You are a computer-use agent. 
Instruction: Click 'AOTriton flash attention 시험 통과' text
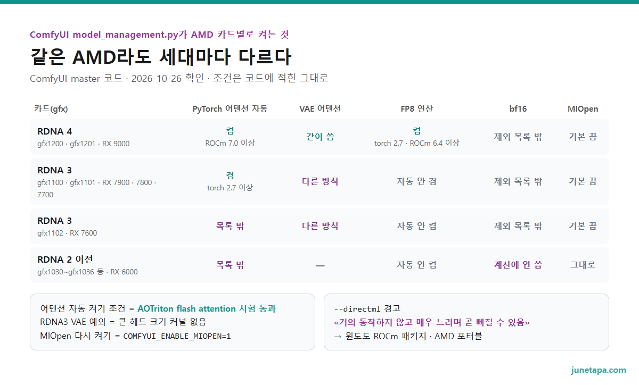click(x=207, y=308)
